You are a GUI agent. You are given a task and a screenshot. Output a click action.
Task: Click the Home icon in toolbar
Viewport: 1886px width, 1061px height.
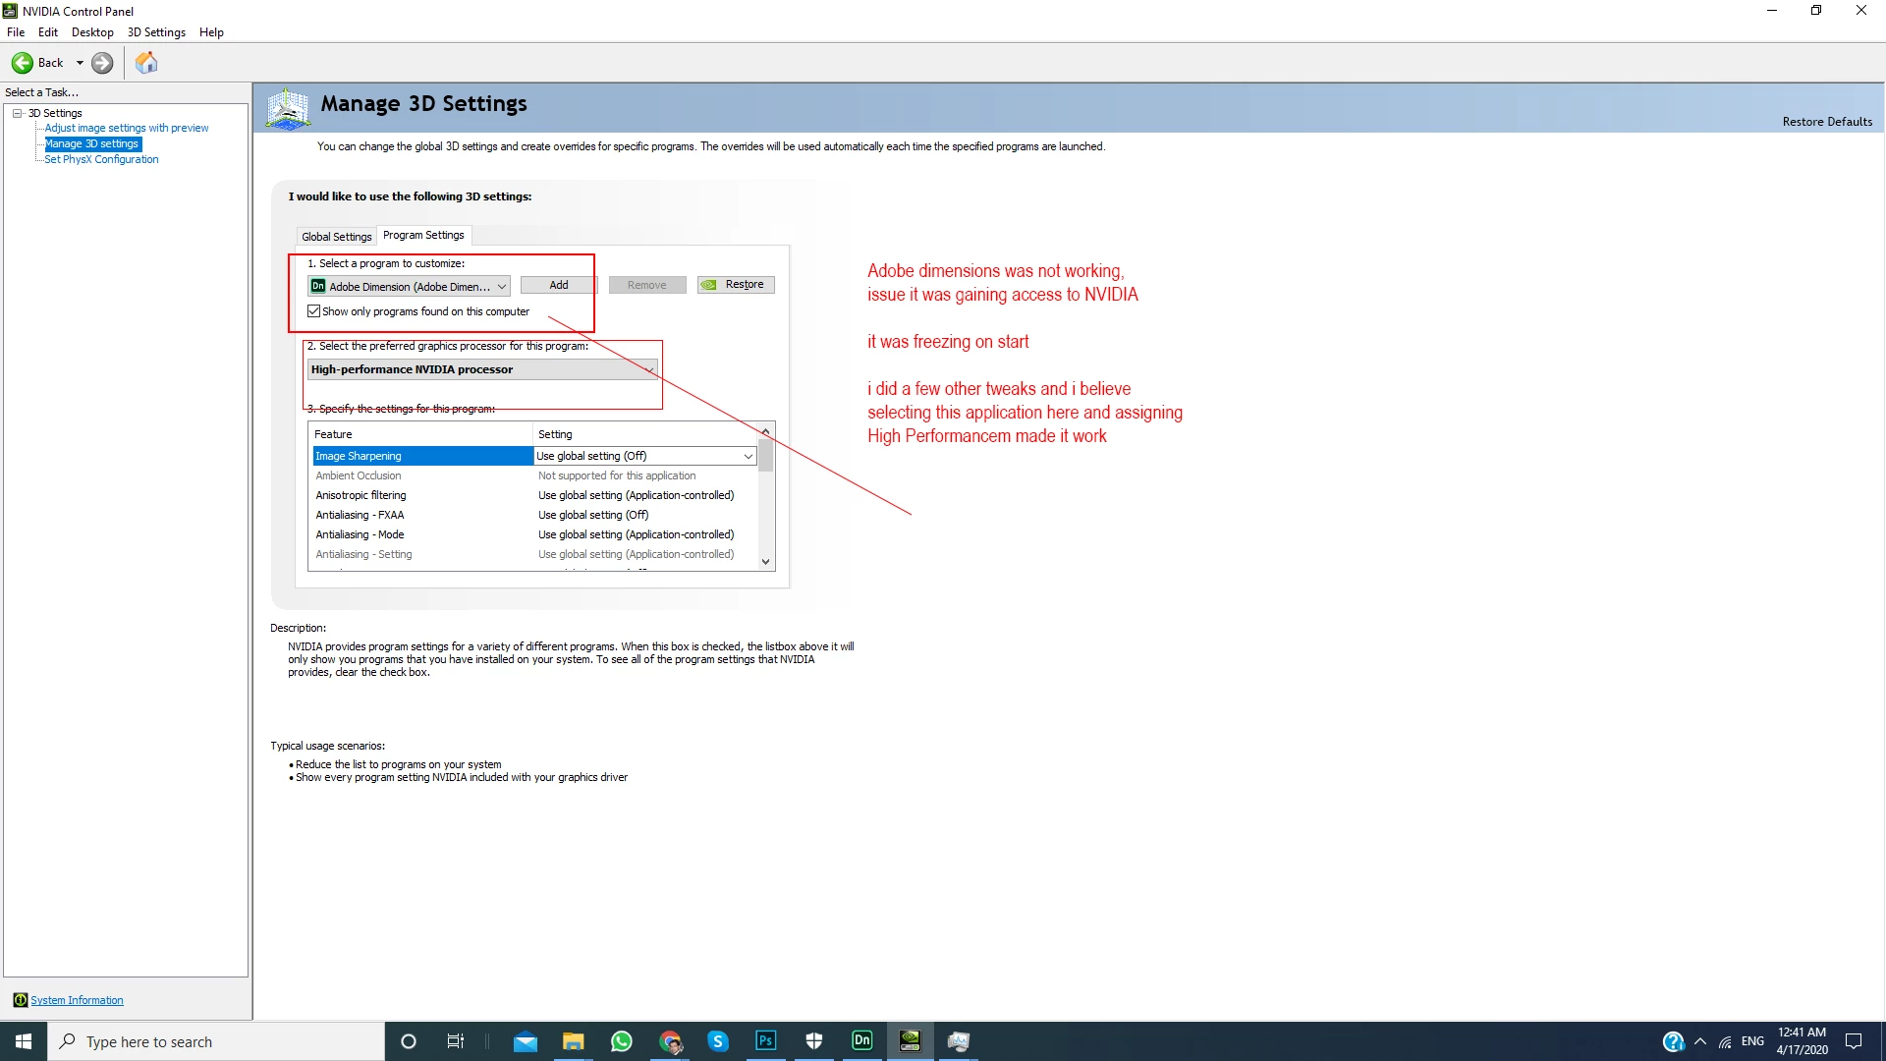coord(146,63)
